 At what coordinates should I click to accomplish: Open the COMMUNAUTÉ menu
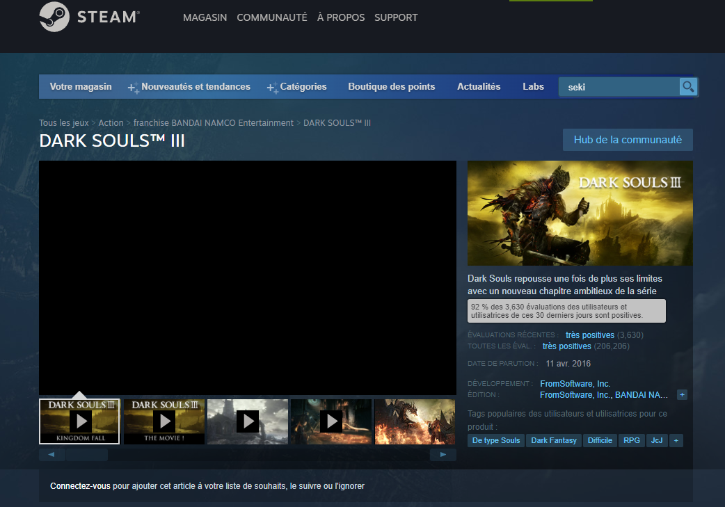[272, 17]
